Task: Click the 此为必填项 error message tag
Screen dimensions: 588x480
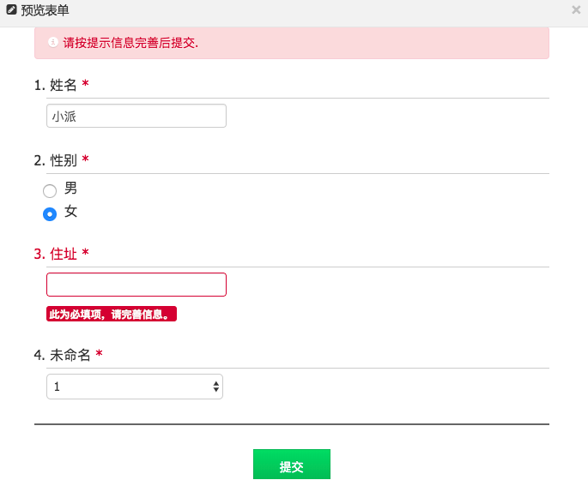Action: pos(111,315)
